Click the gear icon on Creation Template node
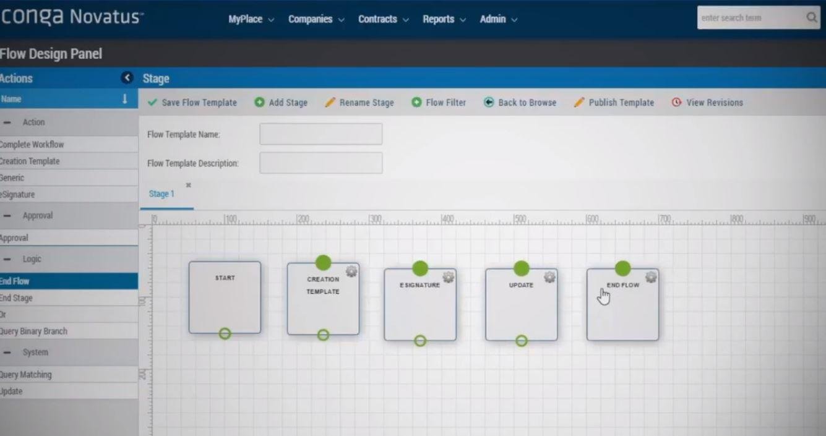 tap(351, 271)
